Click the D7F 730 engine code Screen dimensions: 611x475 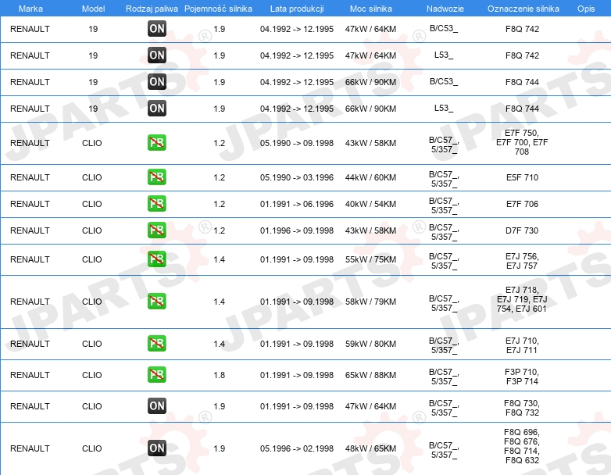(x=522, y=230)
